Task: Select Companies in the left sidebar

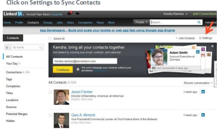Action: 13,86
